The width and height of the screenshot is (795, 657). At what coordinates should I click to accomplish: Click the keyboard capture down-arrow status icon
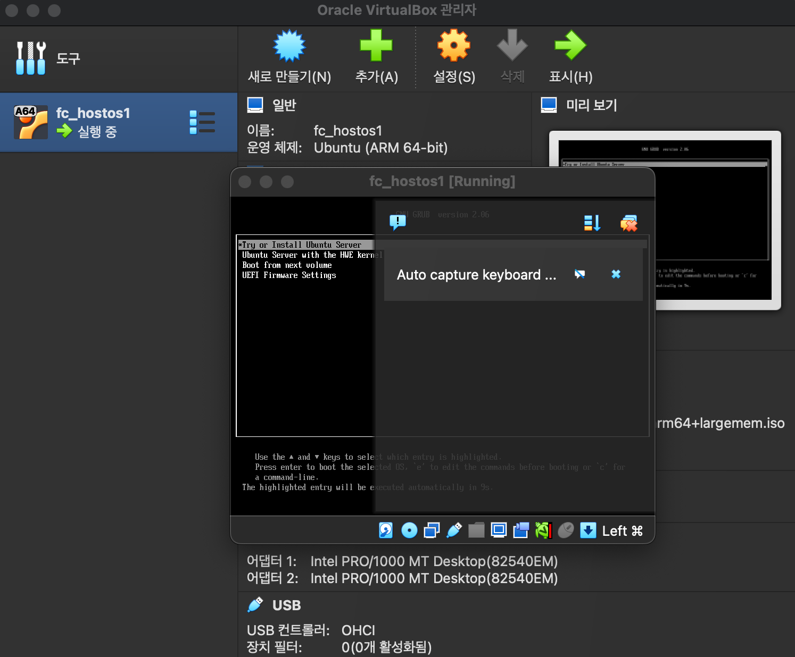588,530
